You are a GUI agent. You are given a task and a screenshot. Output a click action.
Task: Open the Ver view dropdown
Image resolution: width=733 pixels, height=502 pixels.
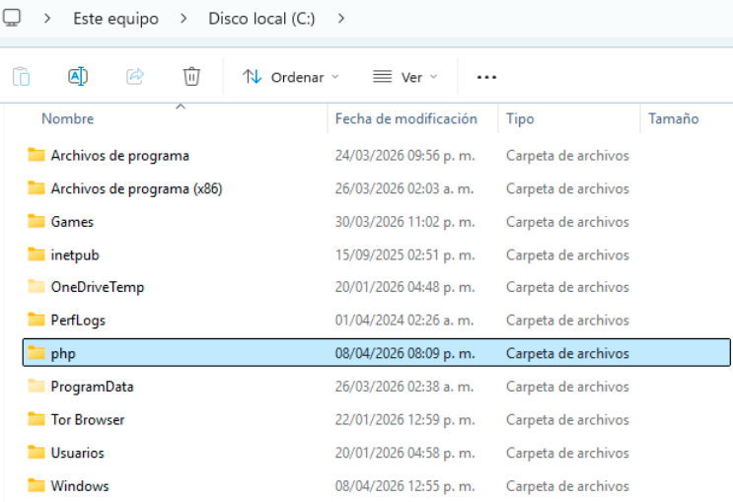(x=405, y=77)
